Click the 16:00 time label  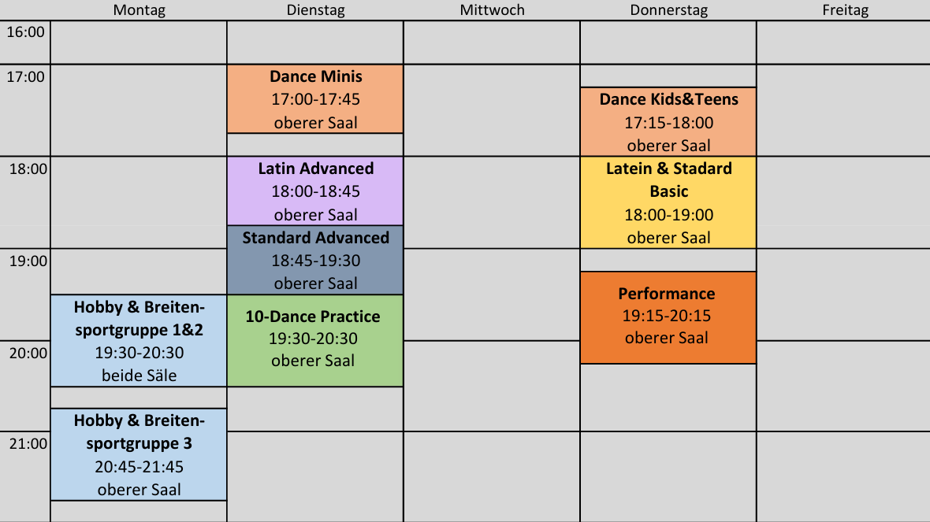pos(26,32)
